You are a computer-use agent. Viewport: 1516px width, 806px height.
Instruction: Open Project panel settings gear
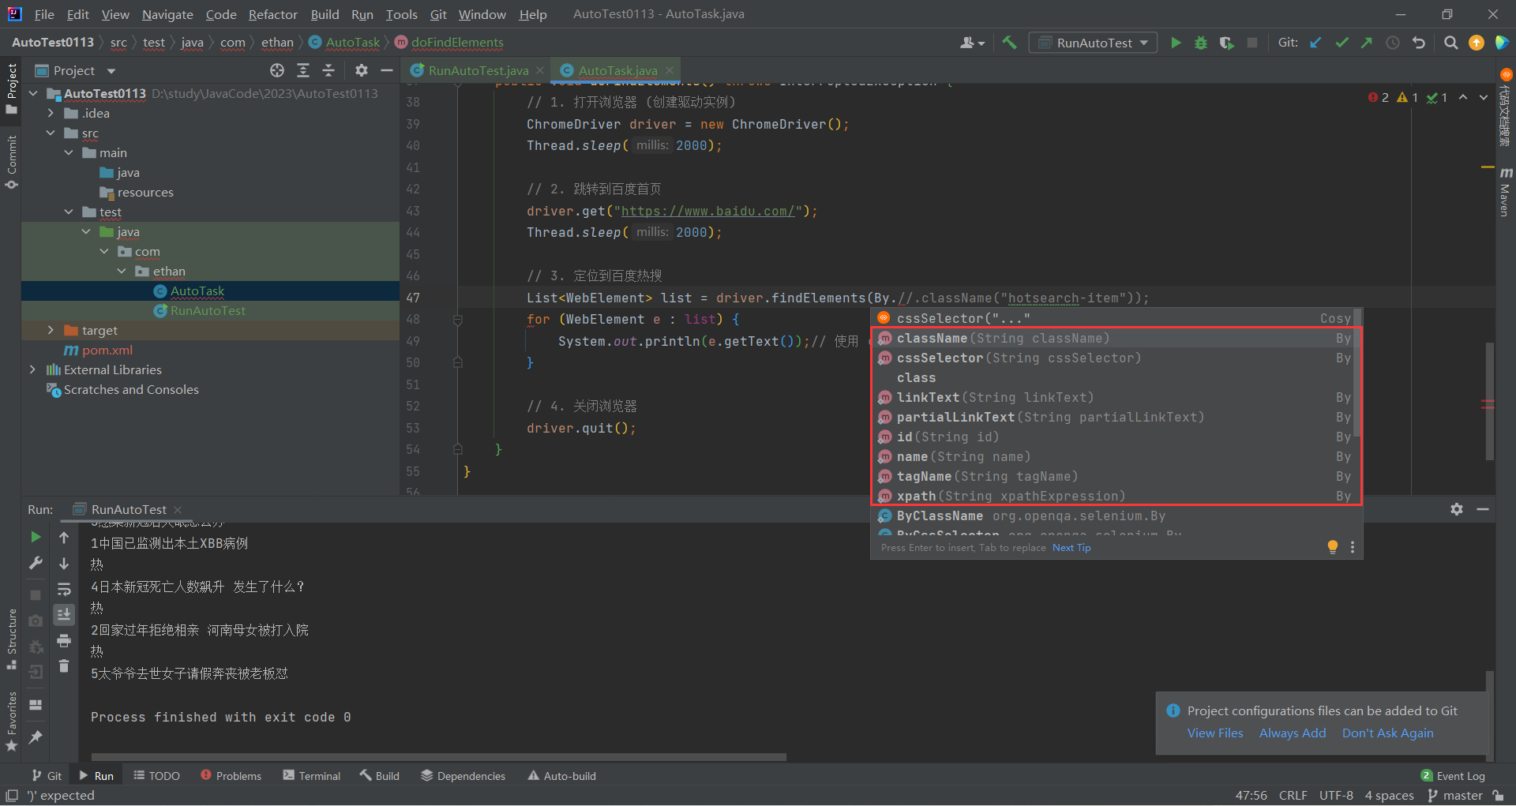coord(362,70)
